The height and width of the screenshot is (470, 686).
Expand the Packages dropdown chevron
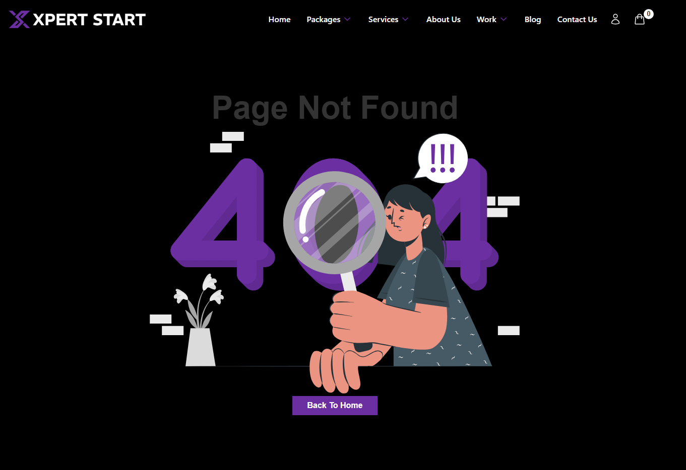point(347,20)
